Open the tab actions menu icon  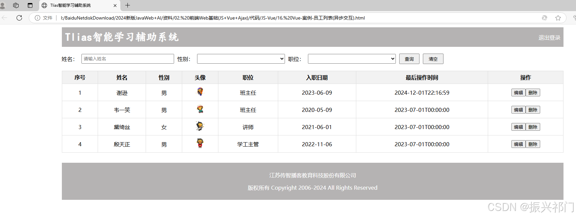(x=30, y=5)
